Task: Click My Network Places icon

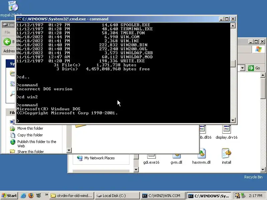Action: click(79, 158)
